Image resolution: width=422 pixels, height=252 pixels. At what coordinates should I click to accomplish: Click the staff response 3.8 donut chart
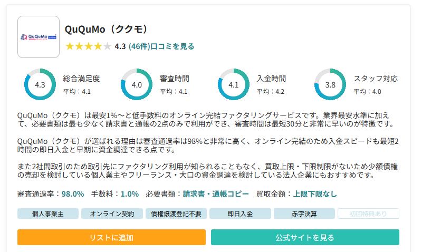(330, 84)
